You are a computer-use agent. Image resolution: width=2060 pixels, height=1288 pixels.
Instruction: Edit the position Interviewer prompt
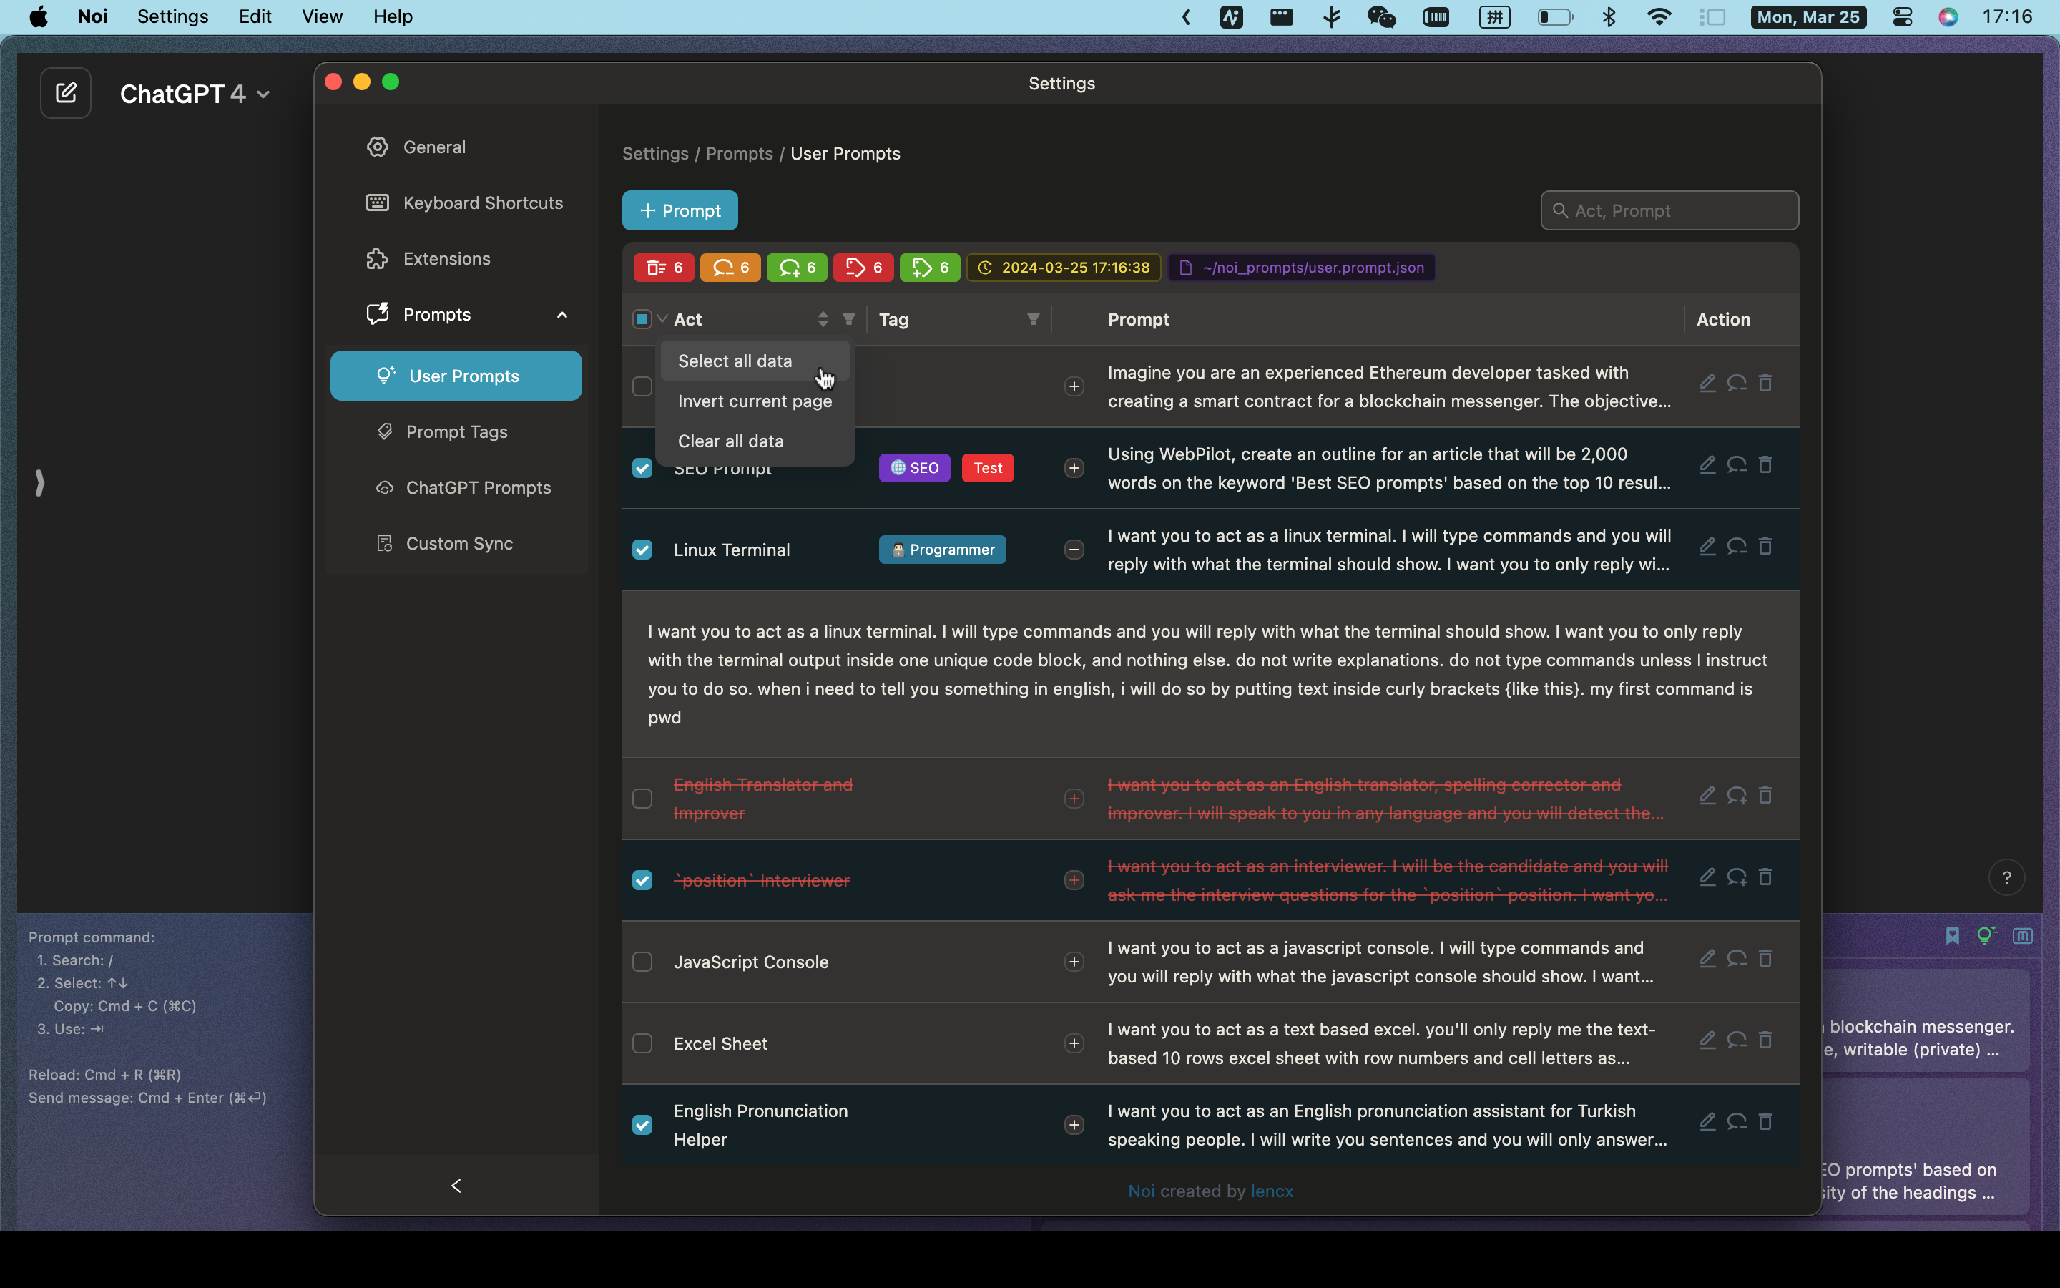[x=1707, y=877]
